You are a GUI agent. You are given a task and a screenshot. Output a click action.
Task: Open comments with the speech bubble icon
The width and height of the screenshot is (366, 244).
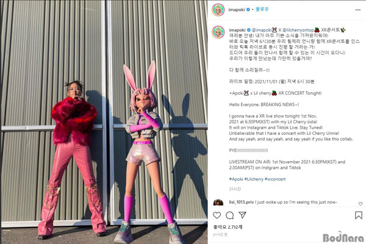click(230, 215)
